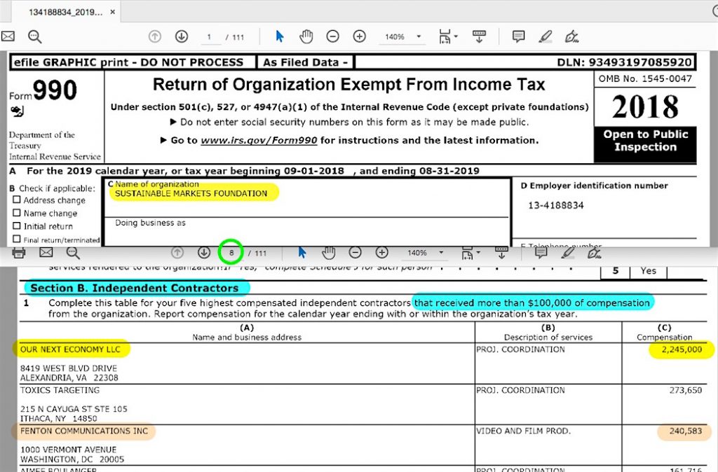Check the Address change checkbox

[17, 200]
